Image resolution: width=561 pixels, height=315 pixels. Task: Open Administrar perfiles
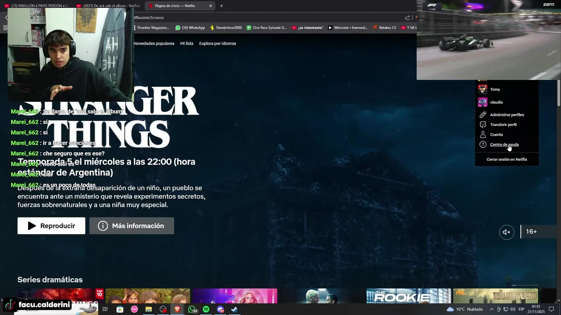point(507,115)
